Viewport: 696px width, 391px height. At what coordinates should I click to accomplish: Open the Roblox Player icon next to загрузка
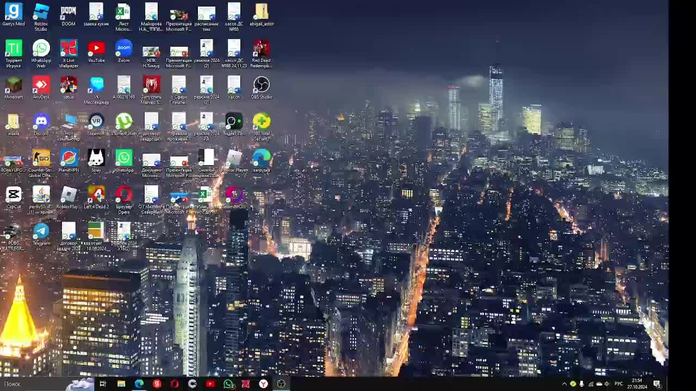coord(234,161)
